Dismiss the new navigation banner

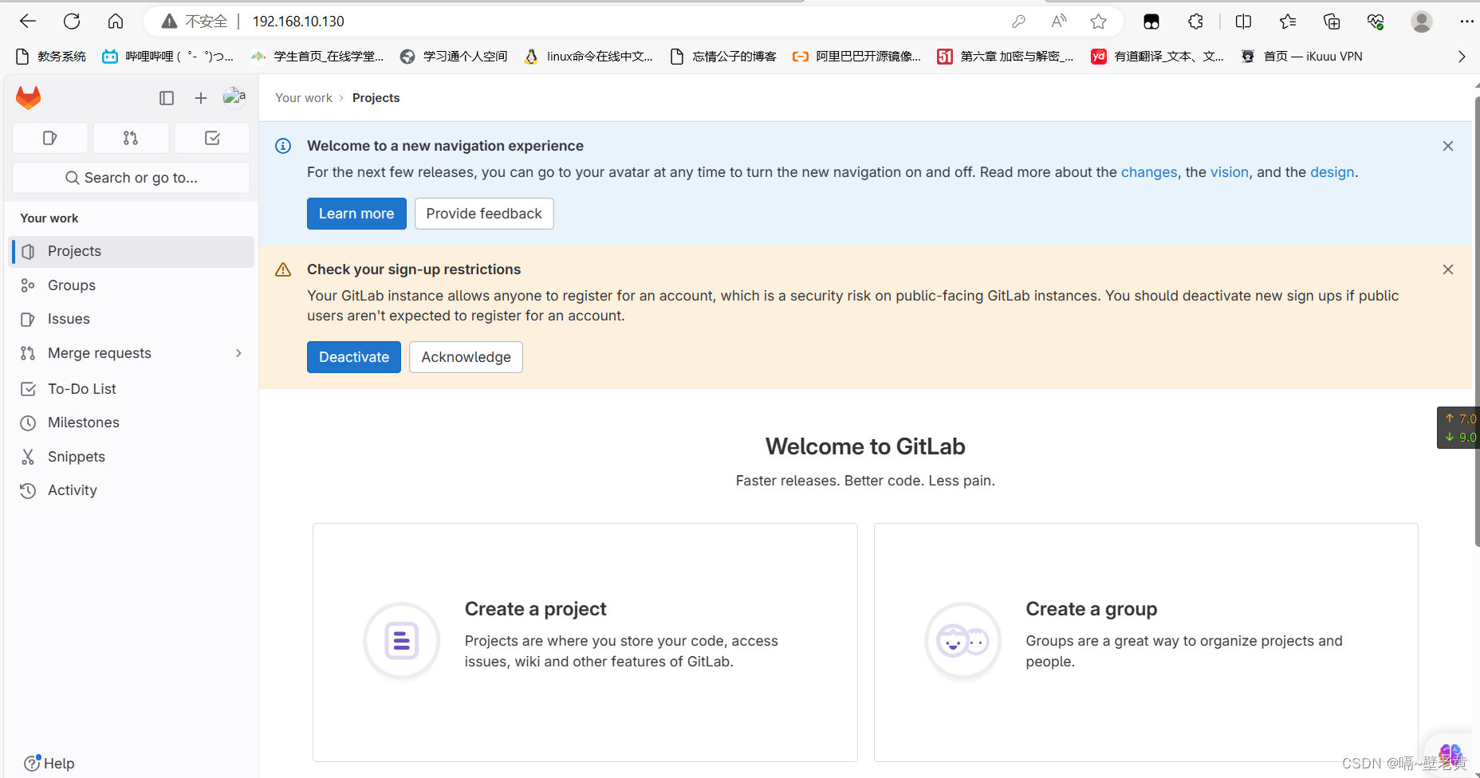click(1448, 146)
